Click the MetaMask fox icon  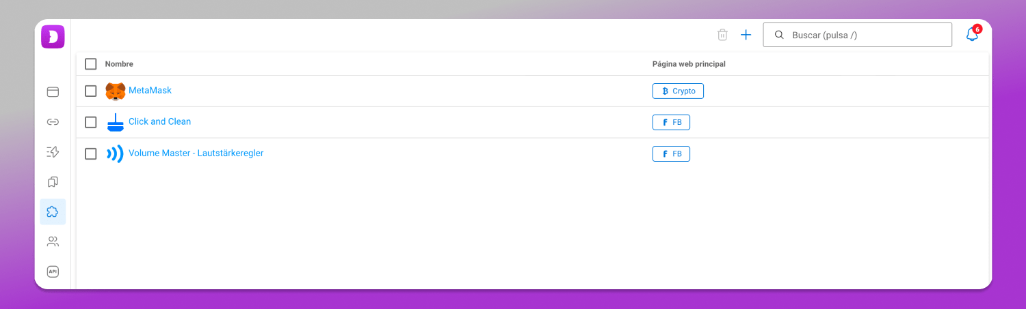point(116,91)
